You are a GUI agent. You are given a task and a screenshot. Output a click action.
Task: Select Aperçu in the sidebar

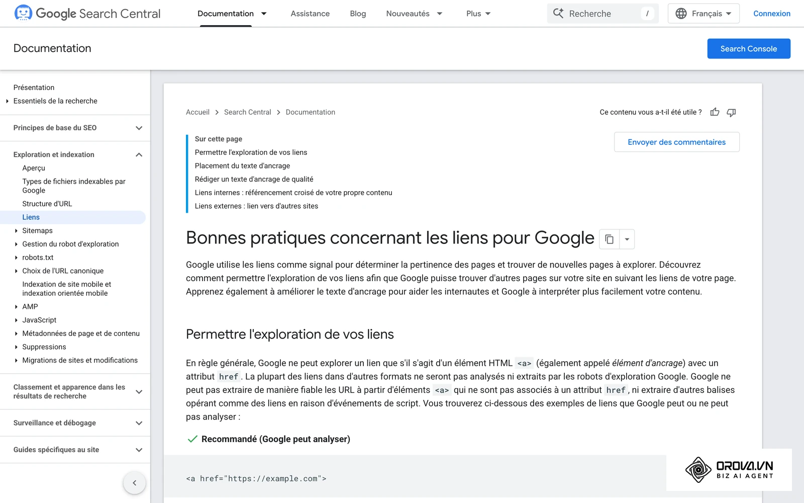pos(34,168)
